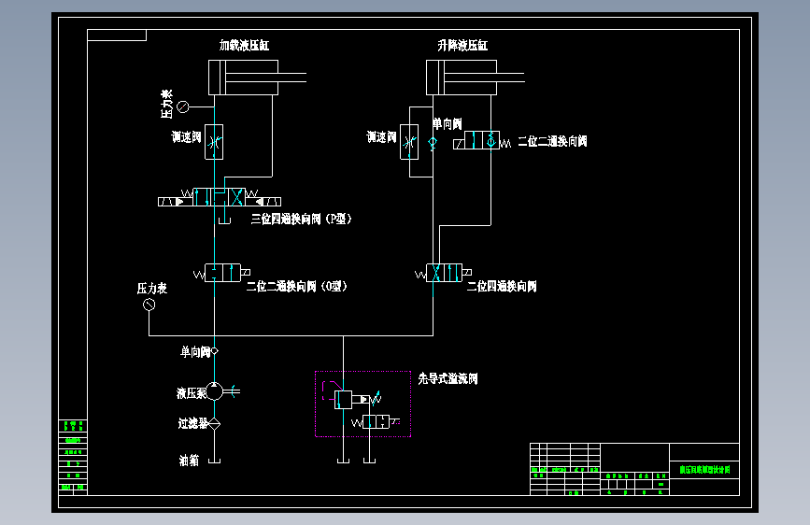
Task: Select the two-position two-way valve symbol at right
Action: pyautogui.click(x=482, y=140)
